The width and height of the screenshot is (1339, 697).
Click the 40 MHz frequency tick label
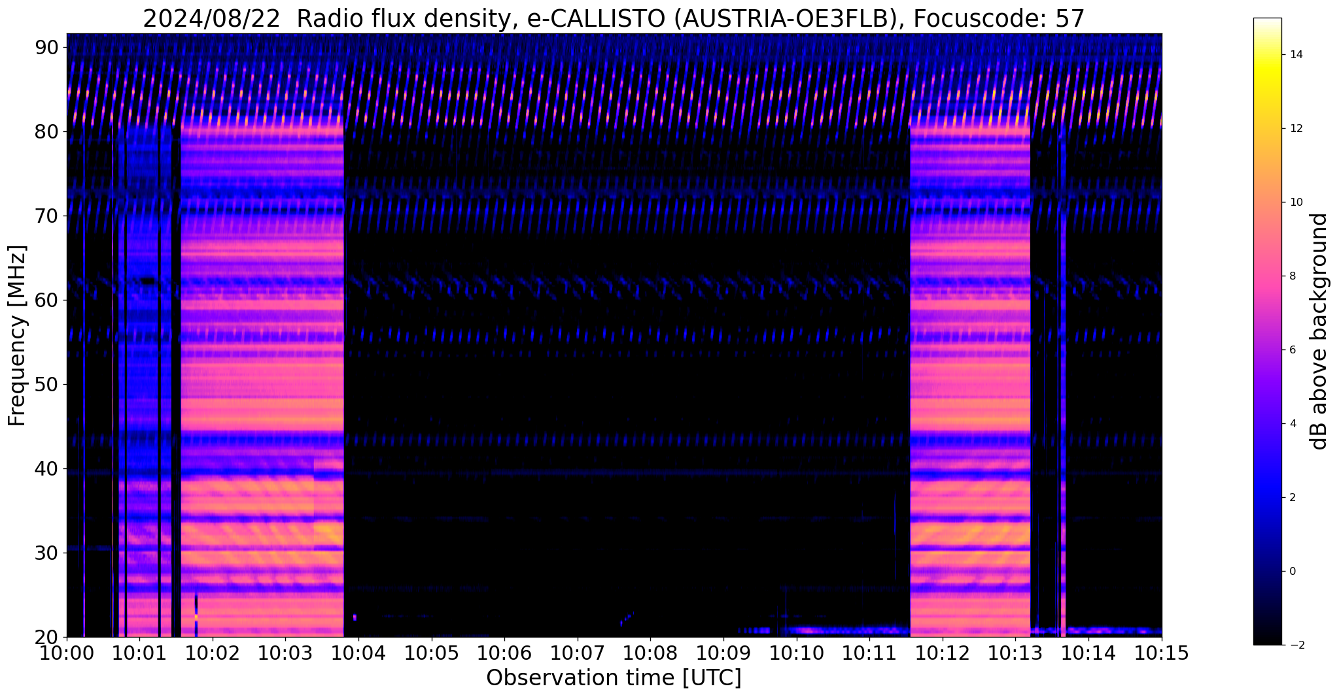click(x=48, y=469)
